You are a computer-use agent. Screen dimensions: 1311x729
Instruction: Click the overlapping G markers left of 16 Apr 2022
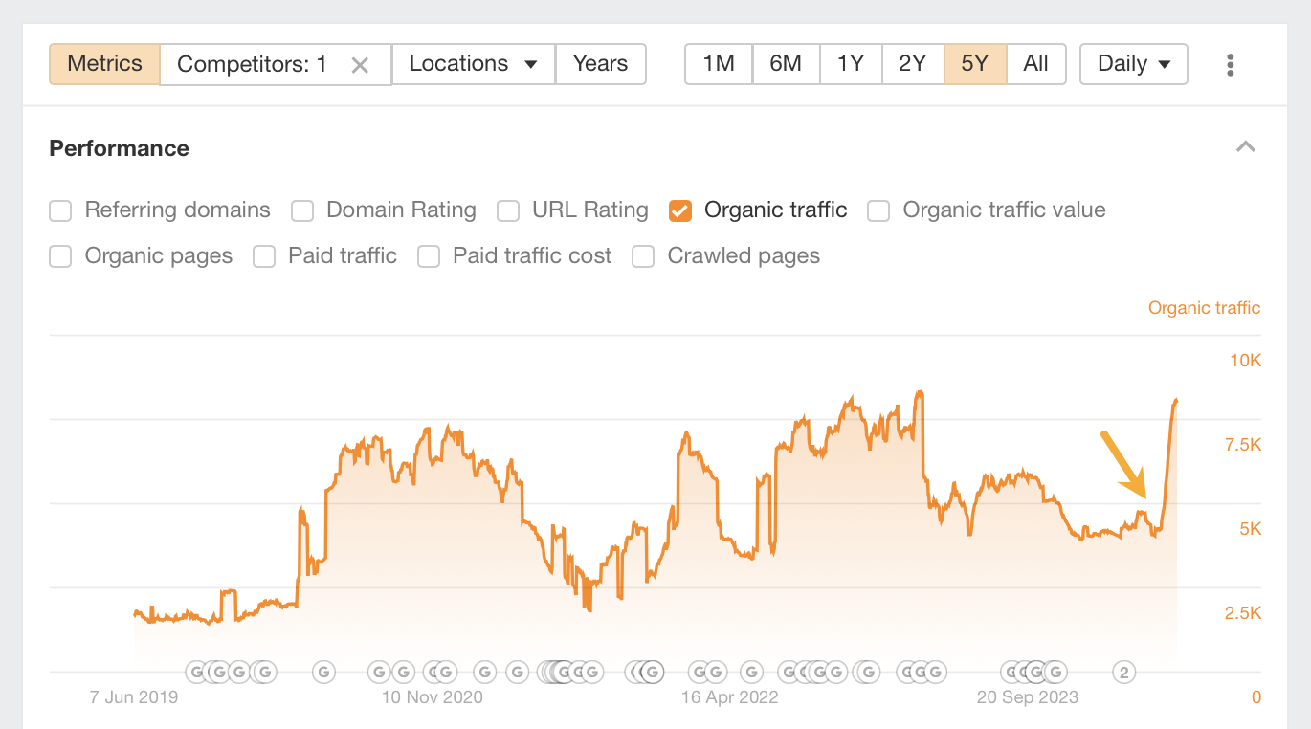tap(643, 672)
